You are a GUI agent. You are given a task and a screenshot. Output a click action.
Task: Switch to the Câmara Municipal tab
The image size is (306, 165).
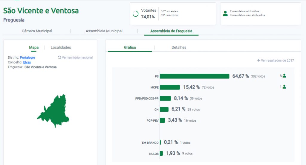click(37, 31)
